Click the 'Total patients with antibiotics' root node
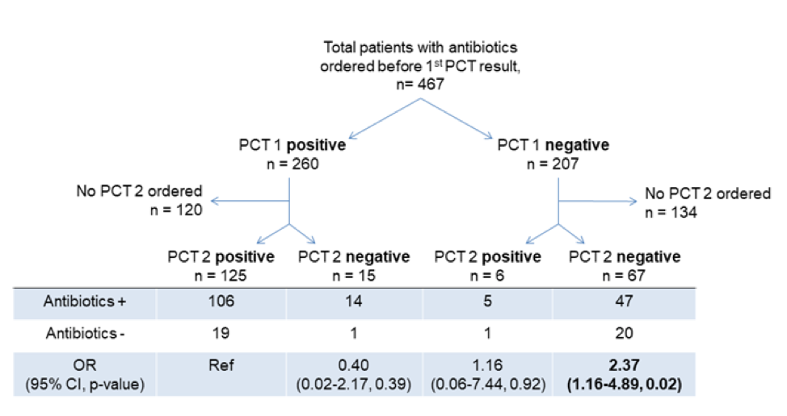Viewport: 787px width, 416px height. point(420,65)
